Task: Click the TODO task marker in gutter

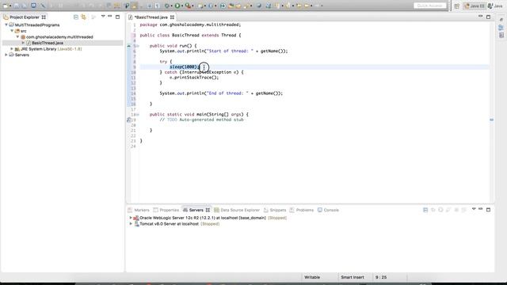Action: click(x=129, y=120)
